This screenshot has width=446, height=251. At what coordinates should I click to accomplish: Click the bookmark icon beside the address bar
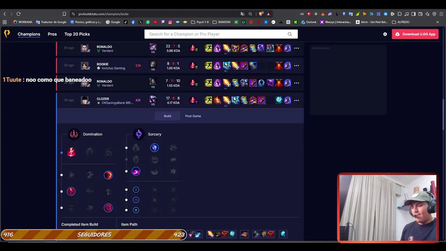coord(64,14)
